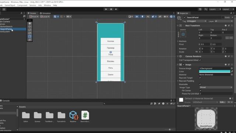Open the Help menu

(x=55, y=5)
